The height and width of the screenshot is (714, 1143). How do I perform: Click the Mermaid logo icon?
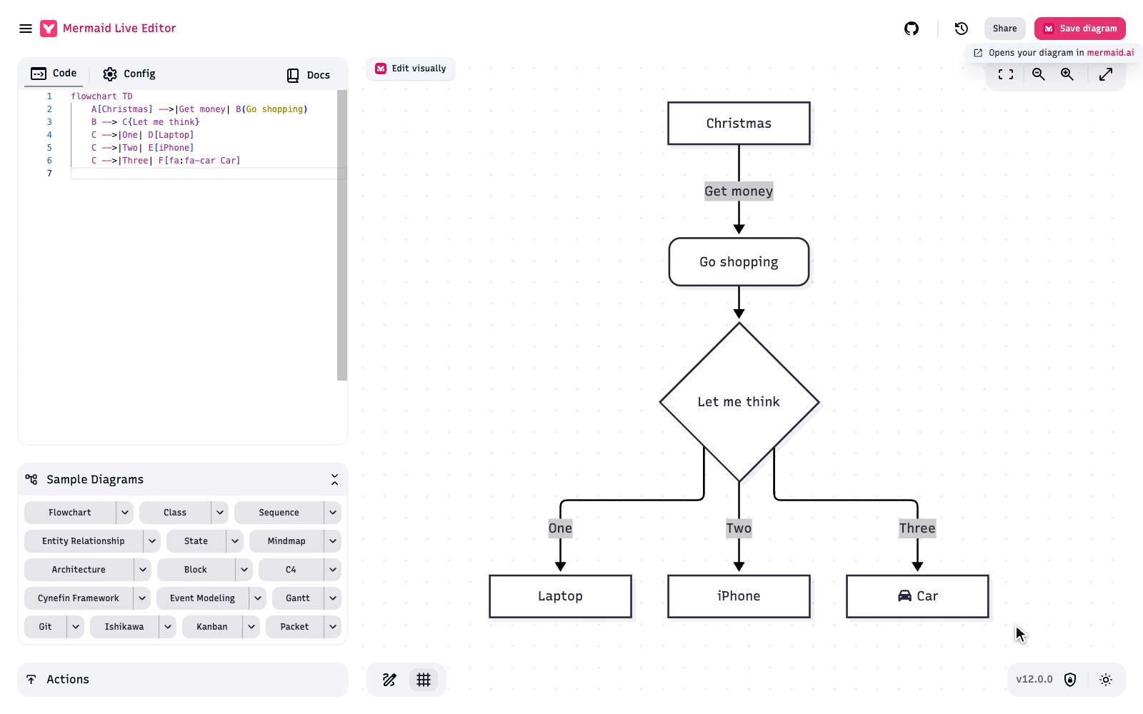(49, 29)
